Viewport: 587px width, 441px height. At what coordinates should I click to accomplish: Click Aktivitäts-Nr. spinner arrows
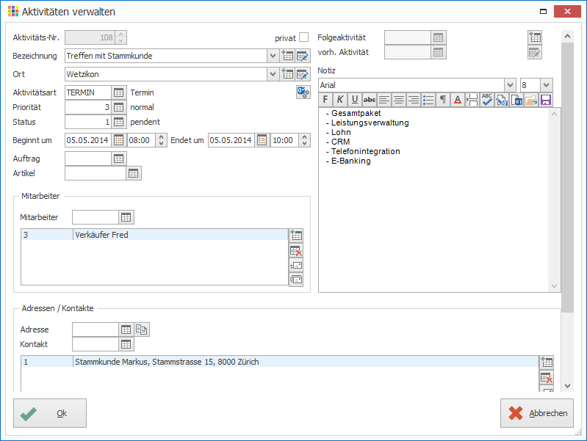click(121, 37)
